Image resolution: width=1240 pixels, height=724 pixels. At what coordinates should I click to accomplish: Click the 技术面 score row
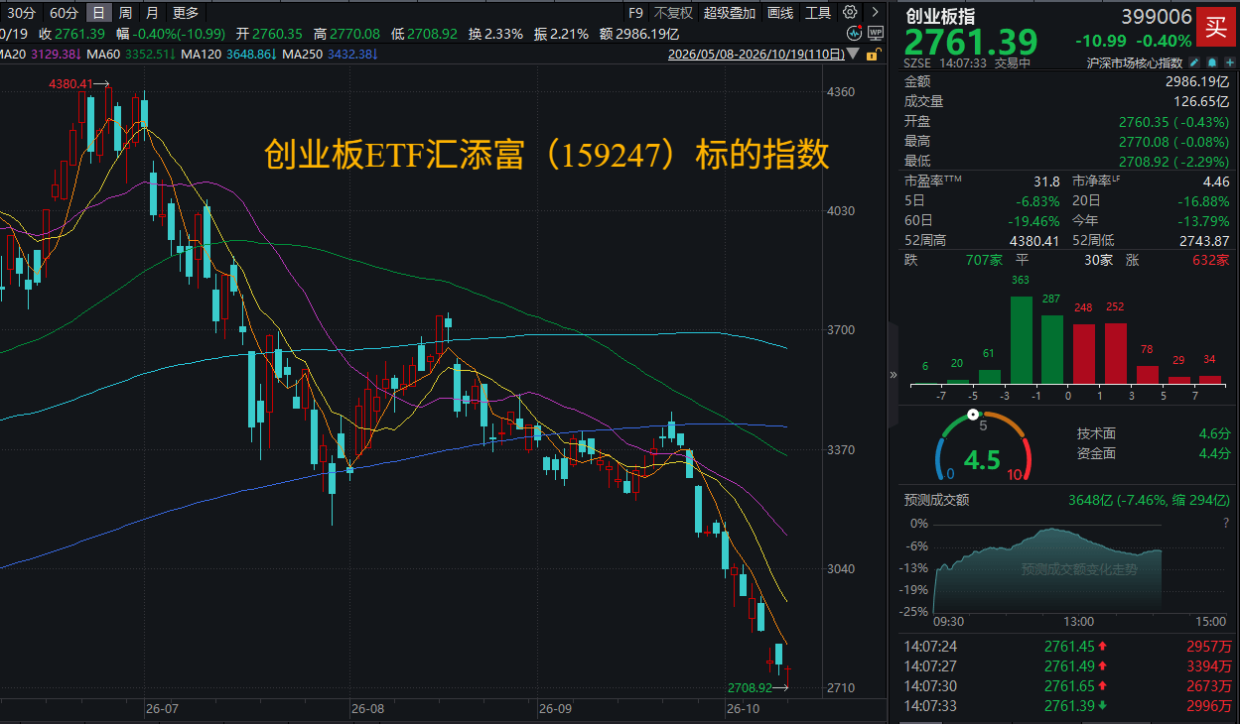pos(1154,433)
